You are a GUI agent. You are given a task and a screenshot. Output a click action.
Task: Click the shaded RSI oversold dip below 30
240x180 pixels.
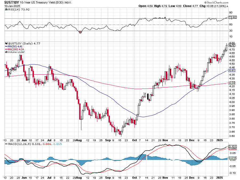point(80,32)
